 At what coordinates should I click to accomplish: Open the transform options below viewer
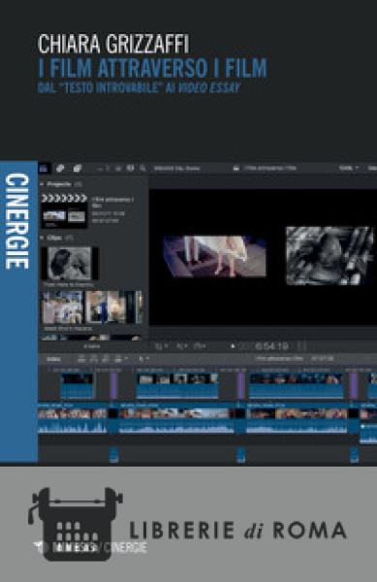click(161, 346)
